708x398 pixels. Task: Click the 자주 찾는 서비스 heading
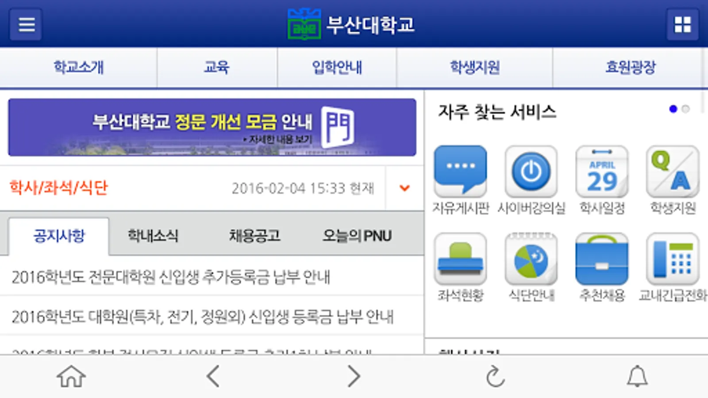pyautogui.click(x=497, y=111)
